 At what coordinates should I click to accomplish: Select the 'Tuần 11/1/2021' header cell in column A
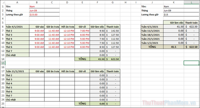tap(17, 71)
